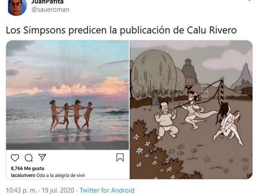The height and width of the screenshot is (194, 259).
Task: Open the 10:43 p. m. tweet timestamp
Action: (21, 190)
